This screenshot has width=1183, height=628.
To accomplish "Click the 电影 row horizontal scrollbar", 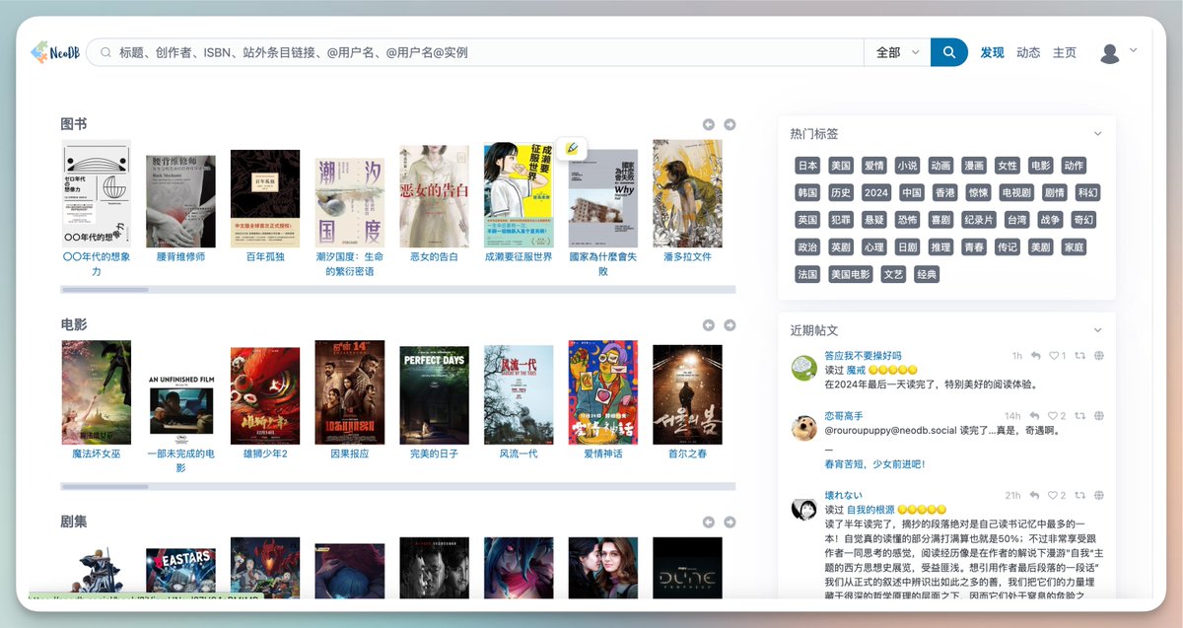I will [398, 487].
